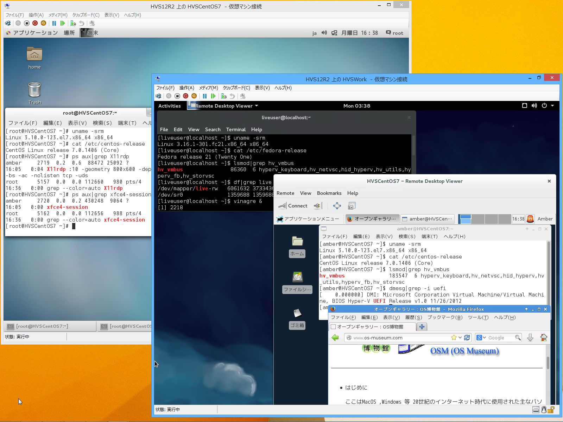Viewport: 563px width, 422px height.
Task: Select オープンギャラリー：OS博物館 Firefox tab
Action: point(372,327)
